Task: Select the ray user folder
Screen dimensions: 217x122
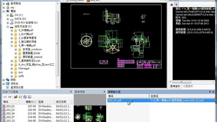Action: click(12, 7)
